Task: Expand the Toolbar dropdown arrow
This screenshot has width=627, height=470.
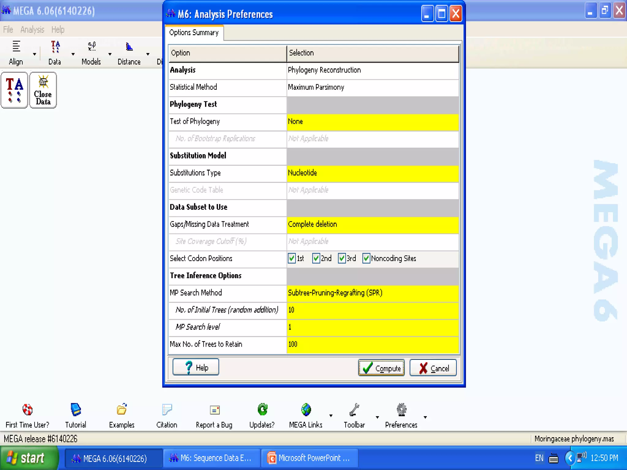Action: pos(377,417)
